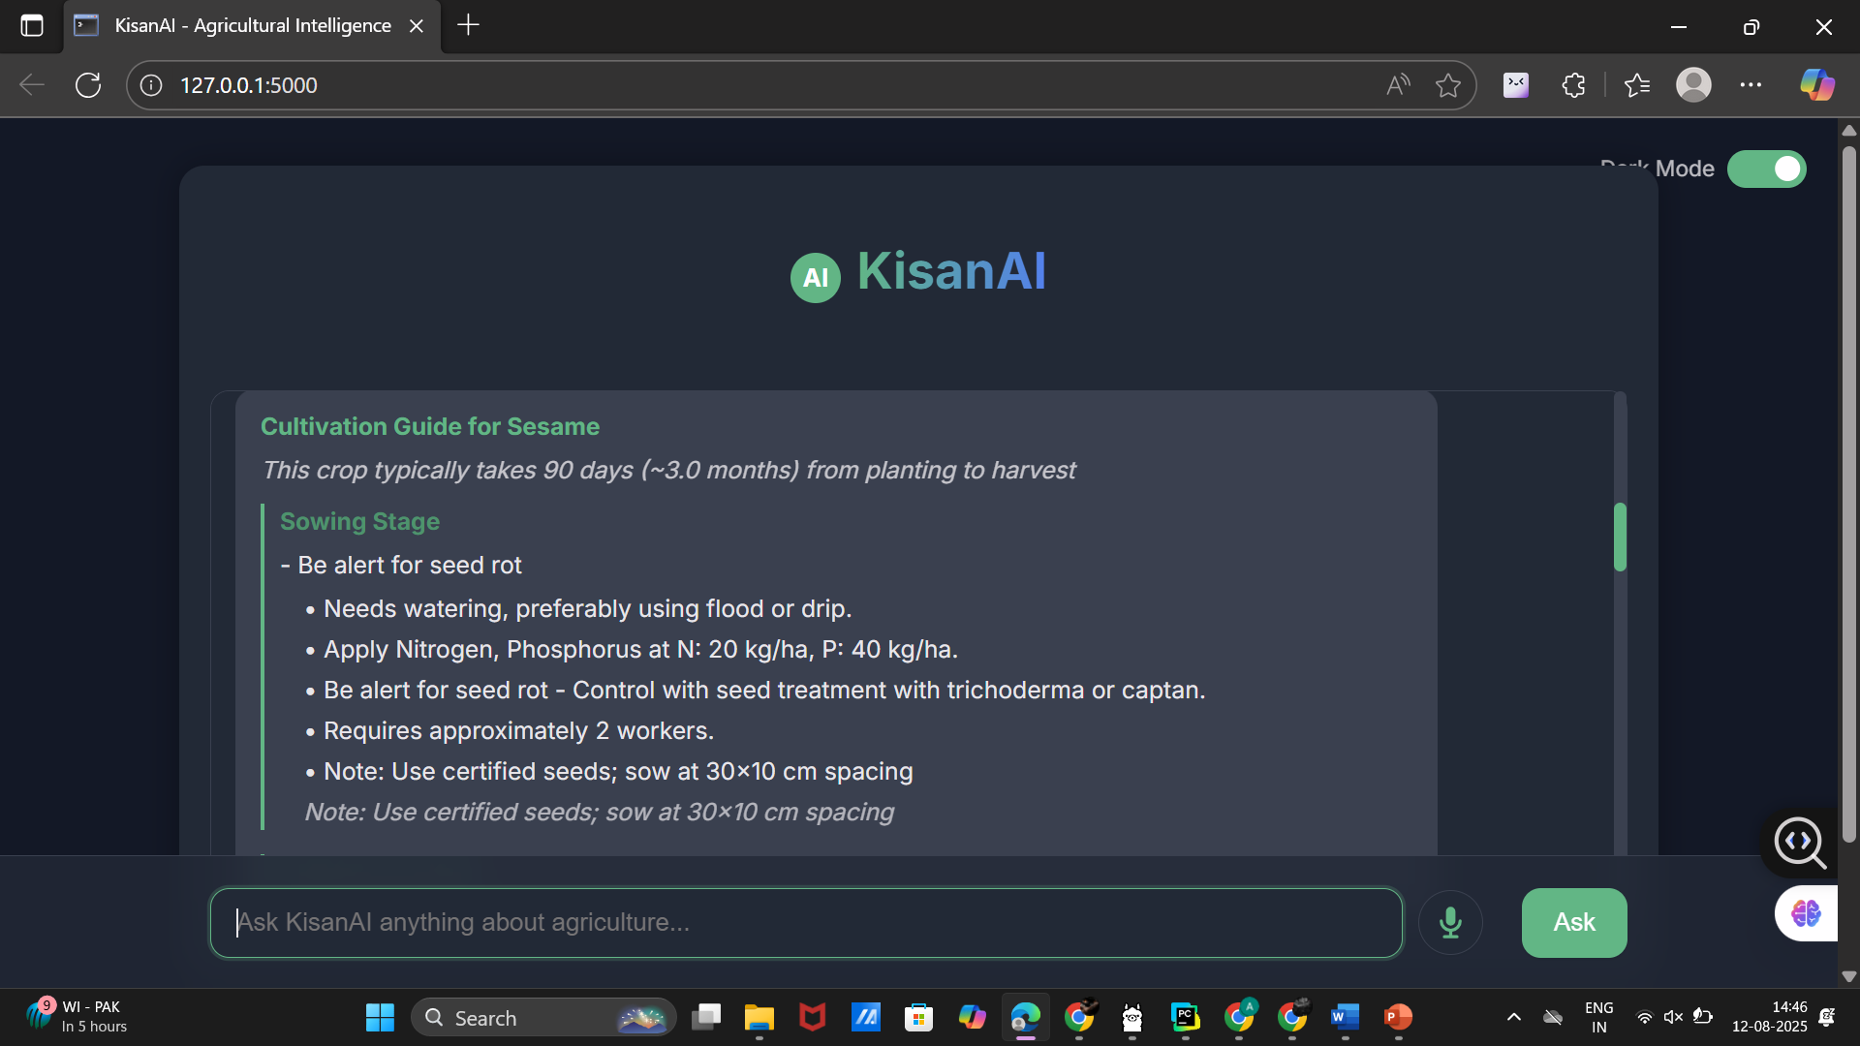
Task: Close the KisanAI browser tab
Action: tap(417, 26)
